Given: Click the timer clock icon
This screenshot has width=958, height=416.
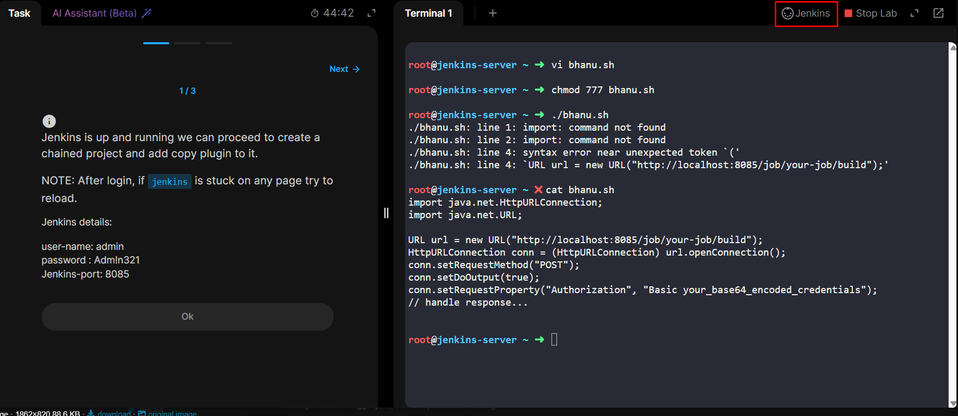Looking at the screenshot, I should [314, 14].
